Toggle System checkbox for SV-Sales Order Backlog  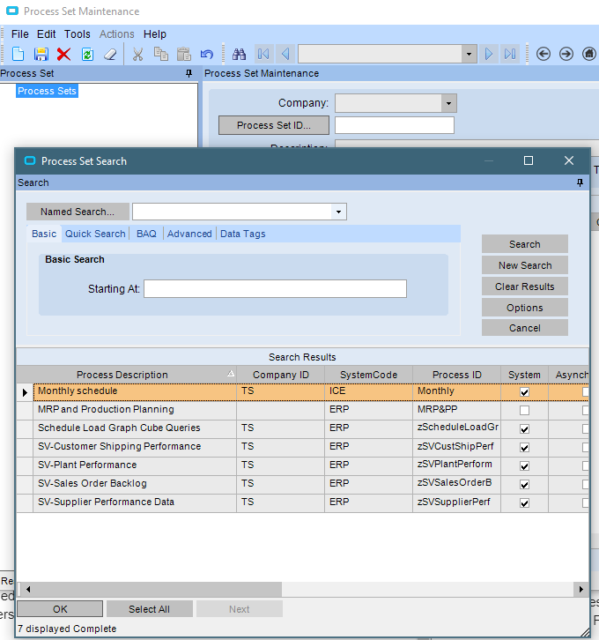(x=524, y=485)
